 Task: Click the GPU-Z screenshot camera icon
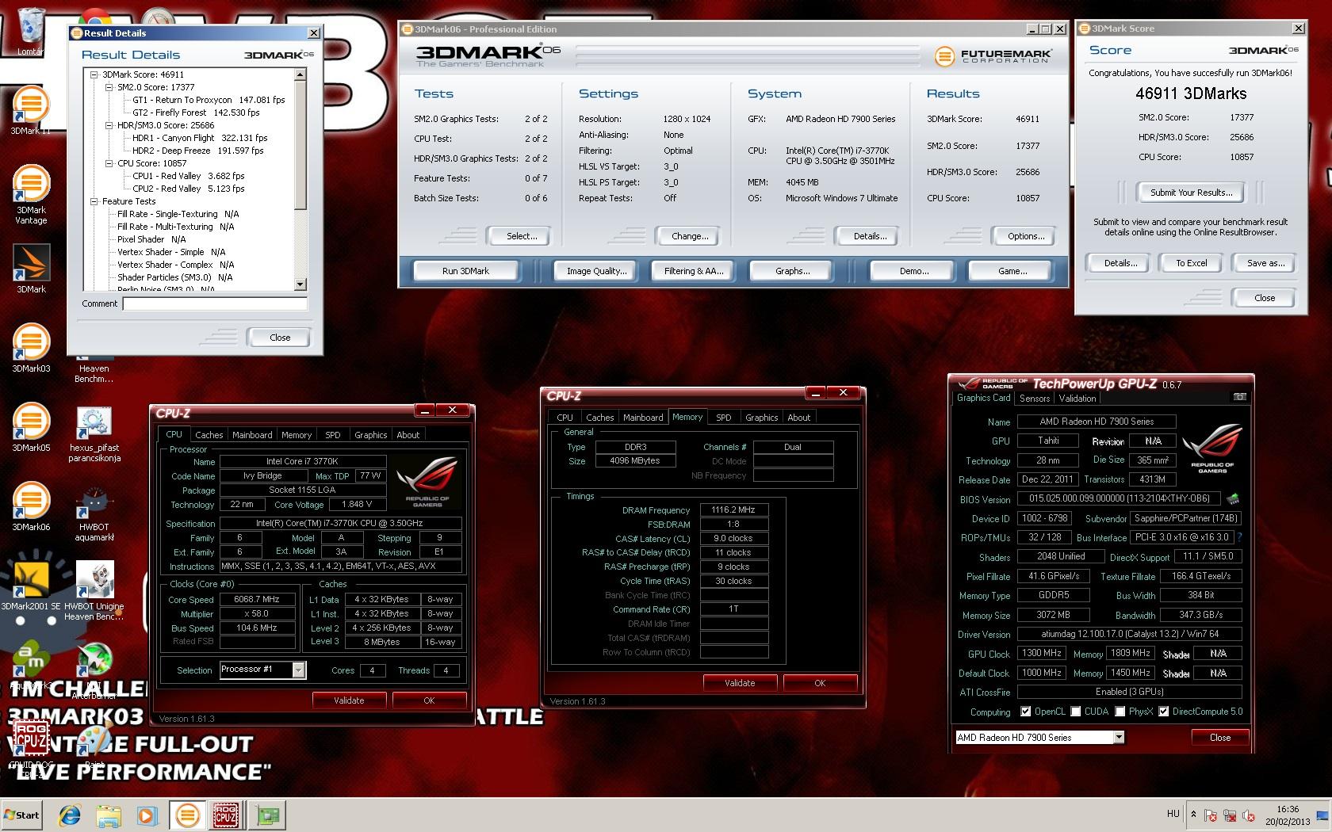[x=1239, y=397]
